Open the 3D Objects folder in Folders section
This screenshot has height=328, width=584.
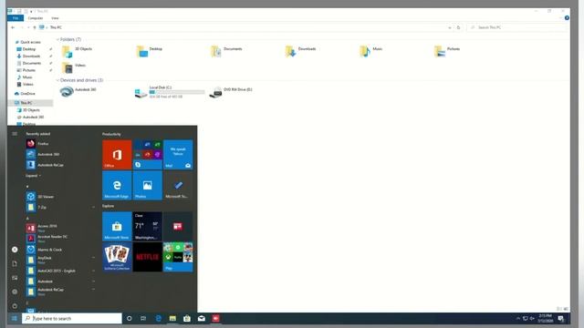click(x=77, y=51)
